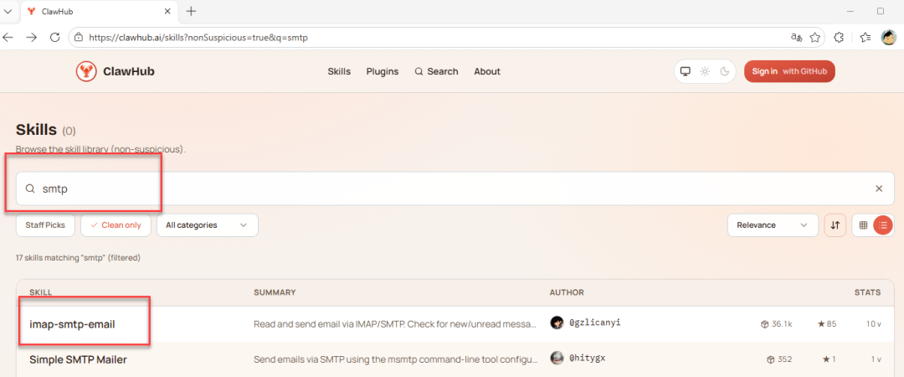Click the 352 downloads stat

tap(779, 359)
